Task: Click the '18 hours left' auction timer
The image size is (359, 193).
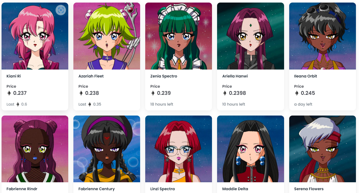Action: pos(162,104)
